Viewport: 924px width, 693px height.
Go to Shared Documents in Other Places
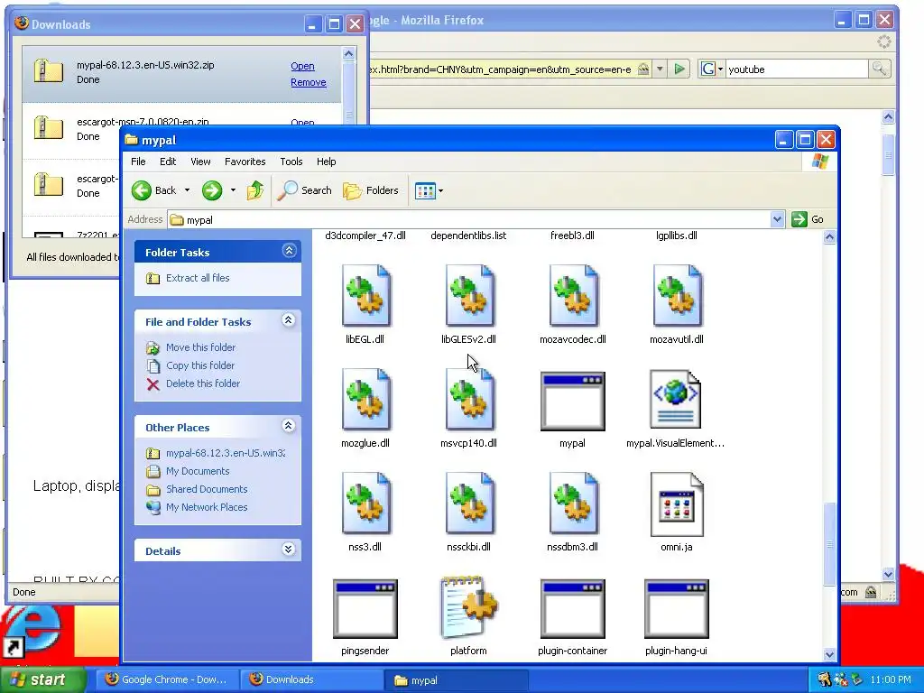pos(207,489)
